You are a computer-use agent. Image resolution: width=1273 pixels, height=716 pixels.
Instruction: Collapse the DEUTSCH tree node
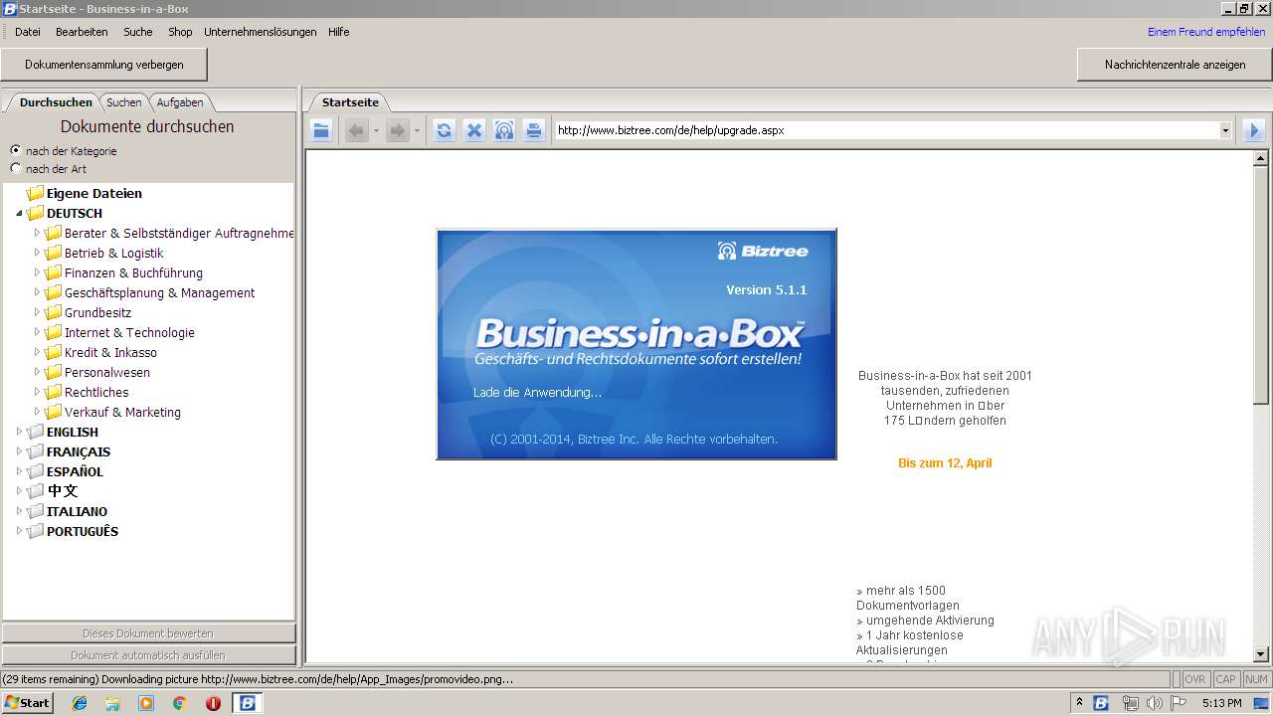coord(19,213)
